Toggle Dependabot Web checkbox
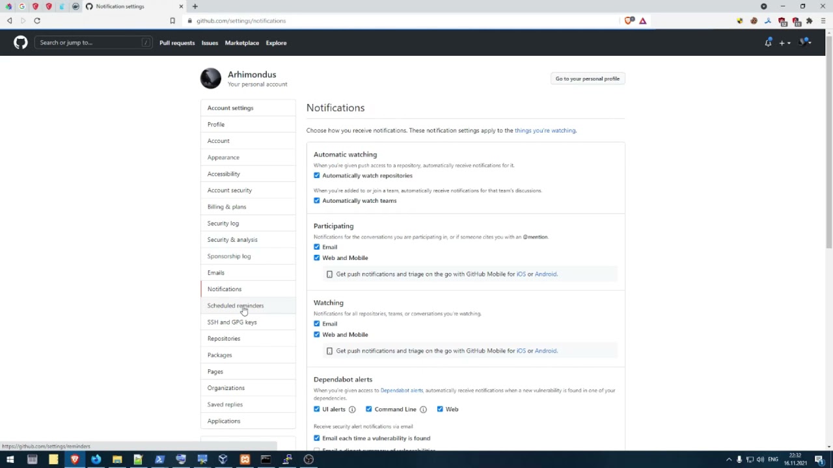 [440, 409]
